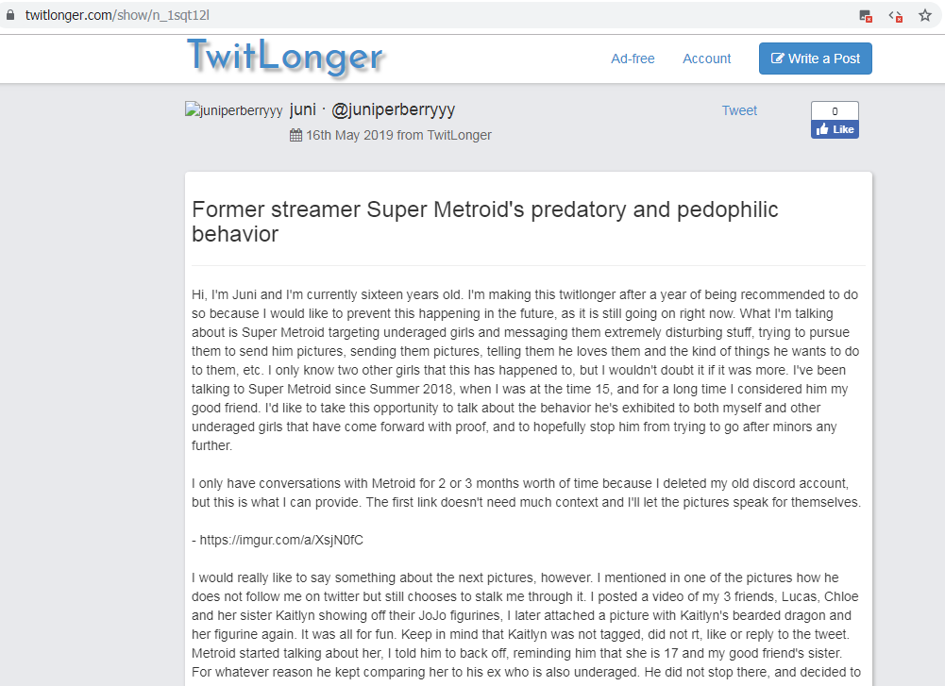The image size is (945, 686).
Task: Click the blocked code brackets icon in address bar
Action: (x=895, y=16)
